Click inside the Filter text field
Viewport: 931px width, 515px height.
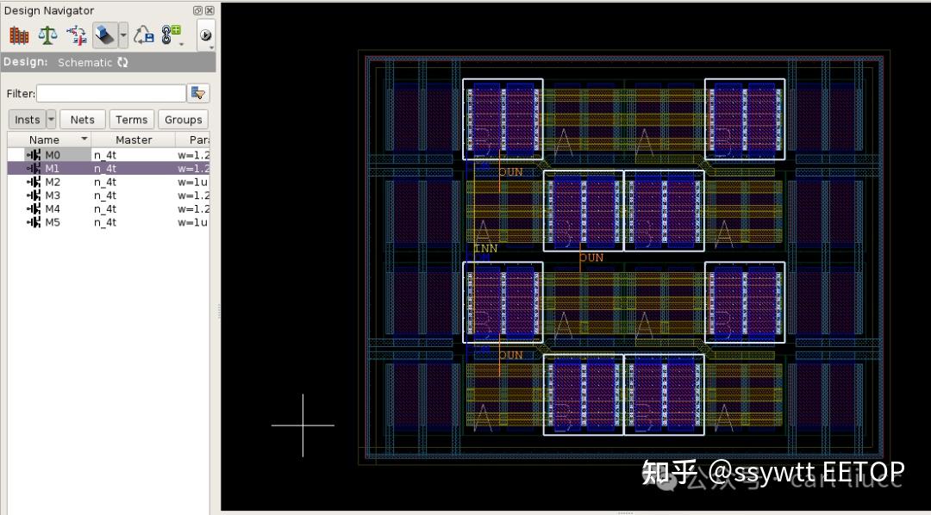coord(110,93)
